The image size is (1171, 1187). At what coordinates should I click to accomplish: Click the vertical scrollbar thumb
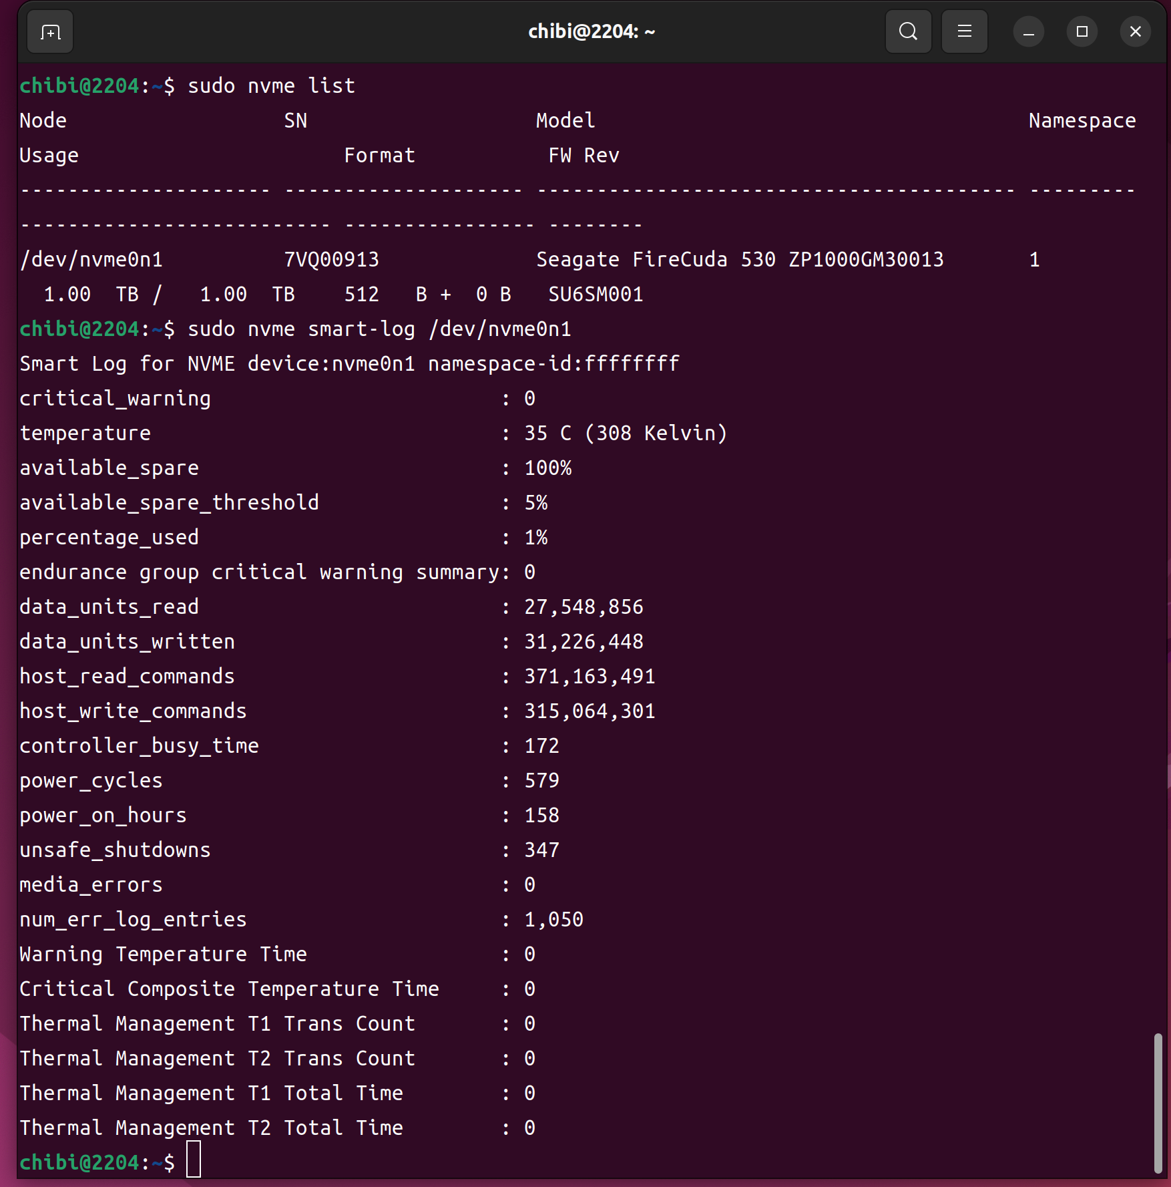(x=1158, y=1102)
